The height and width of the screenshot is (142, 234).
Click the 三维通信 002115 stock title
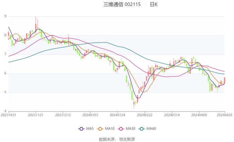122,4
